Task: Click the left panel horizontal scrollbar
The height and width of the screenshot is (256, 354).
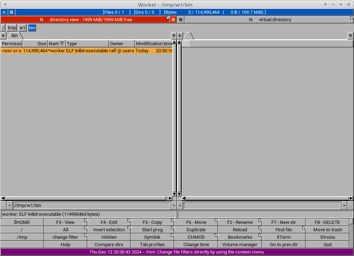Action: [x=86, y=198]
